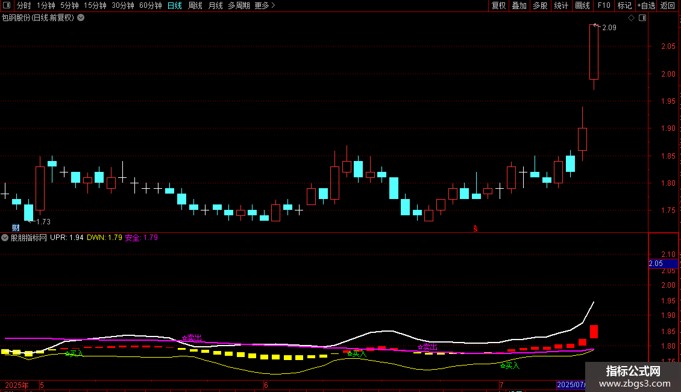The height and width of the screenshot is (392, 681).
Task: Click the 2025年 date axis label
Action: 16,385
